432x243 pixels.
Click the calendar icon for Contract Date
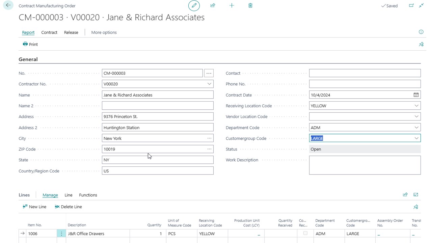tap(416, 95)
